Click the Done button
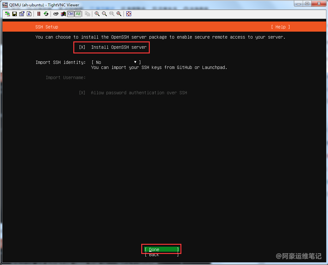Viewport: 328px width, 265px height. click(161, 250)
